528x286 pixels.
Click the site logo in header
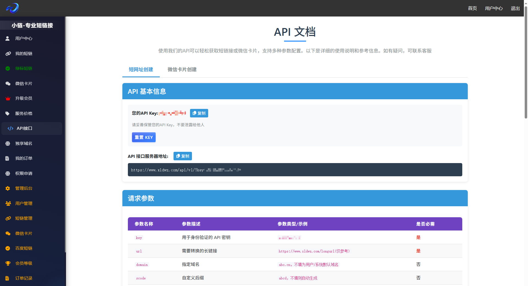click(x=12, y=8)
